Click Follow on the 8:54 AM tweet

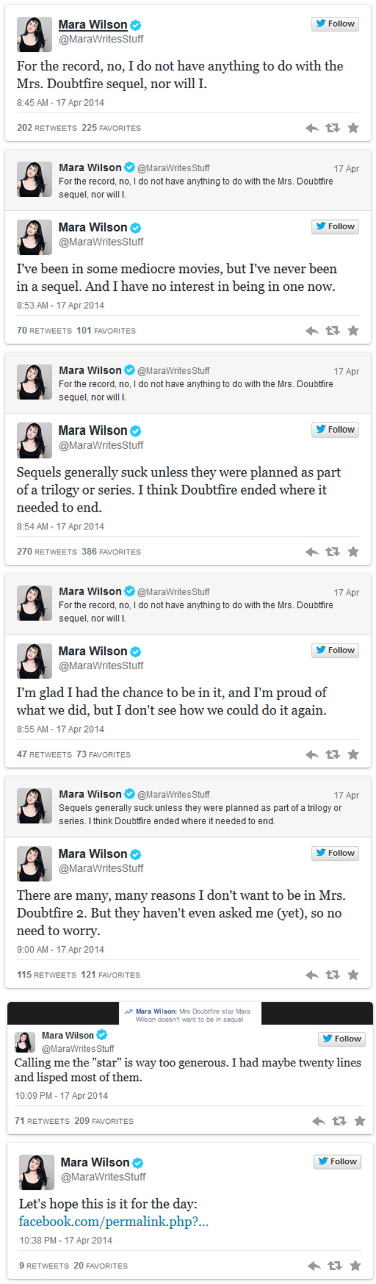click(335, 430)
